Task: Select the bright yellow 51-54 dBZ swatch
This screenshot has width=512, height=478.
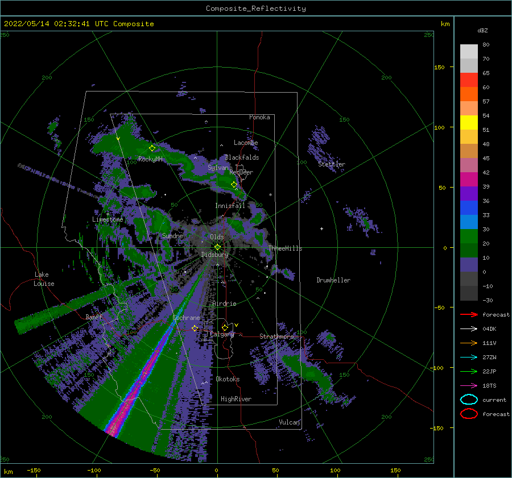Action: pos(469,123)
